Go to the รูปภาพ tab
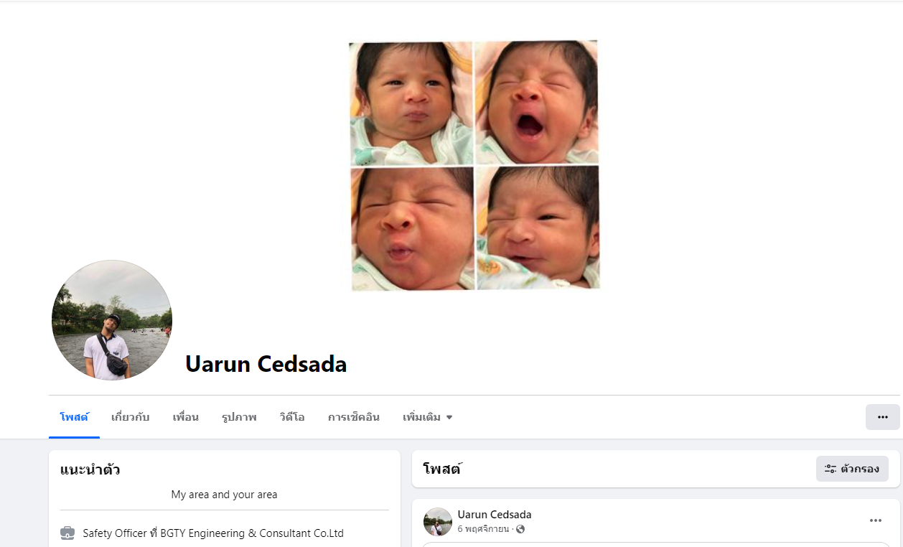This screenshot has width=903, height=547. 239,417
